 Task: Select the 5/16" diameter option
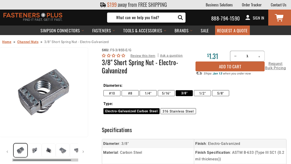166,93
